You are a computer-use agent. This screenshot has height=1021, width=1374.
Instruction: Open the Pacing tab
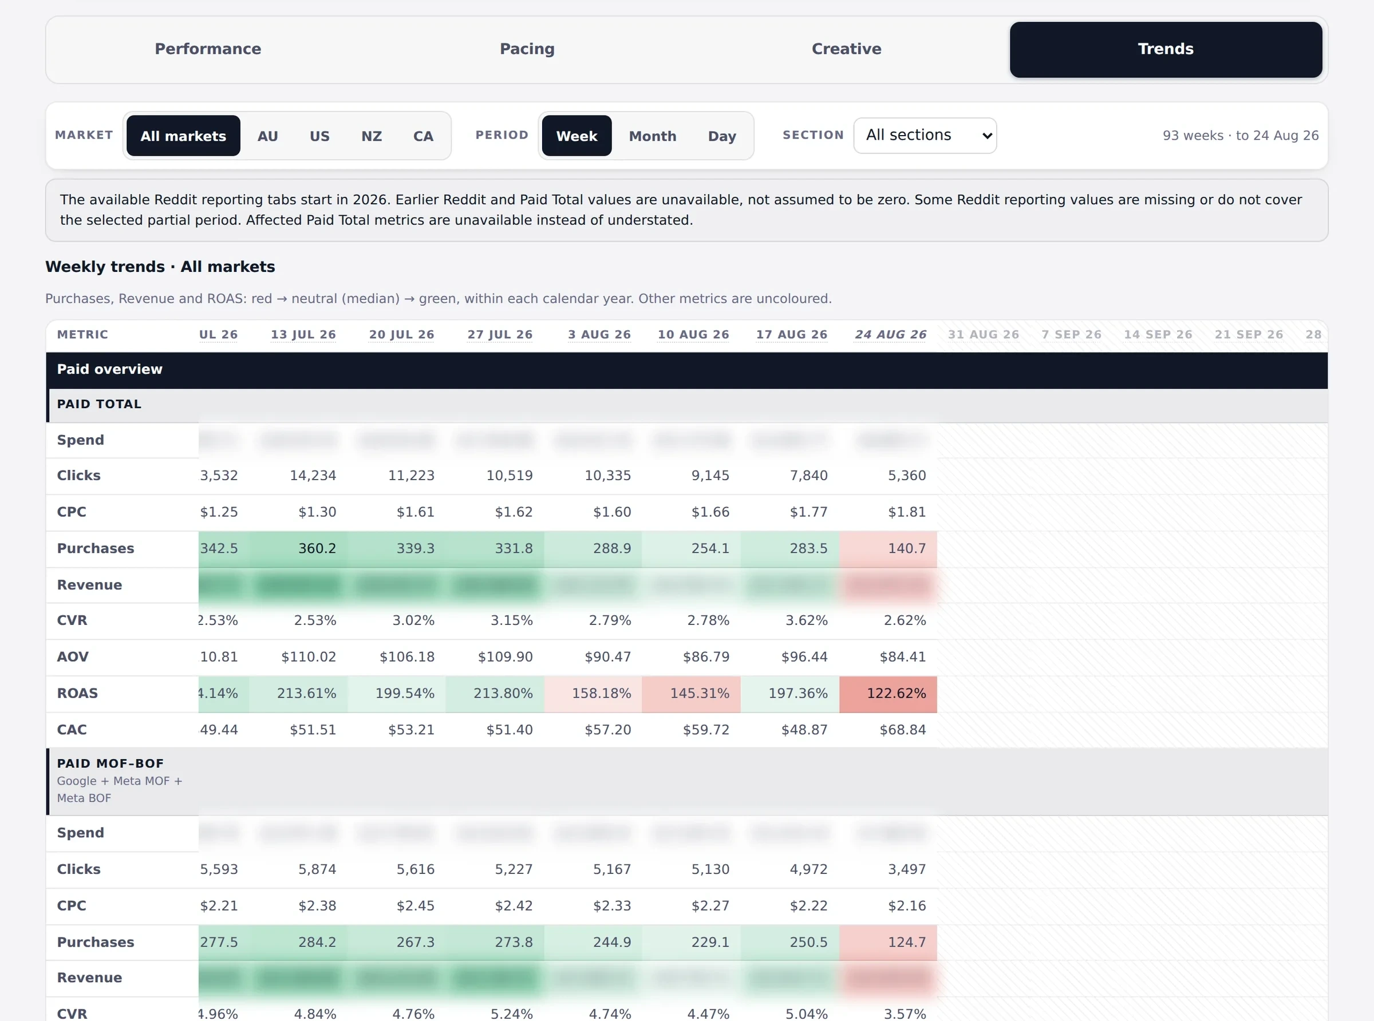tap(527, 49)
